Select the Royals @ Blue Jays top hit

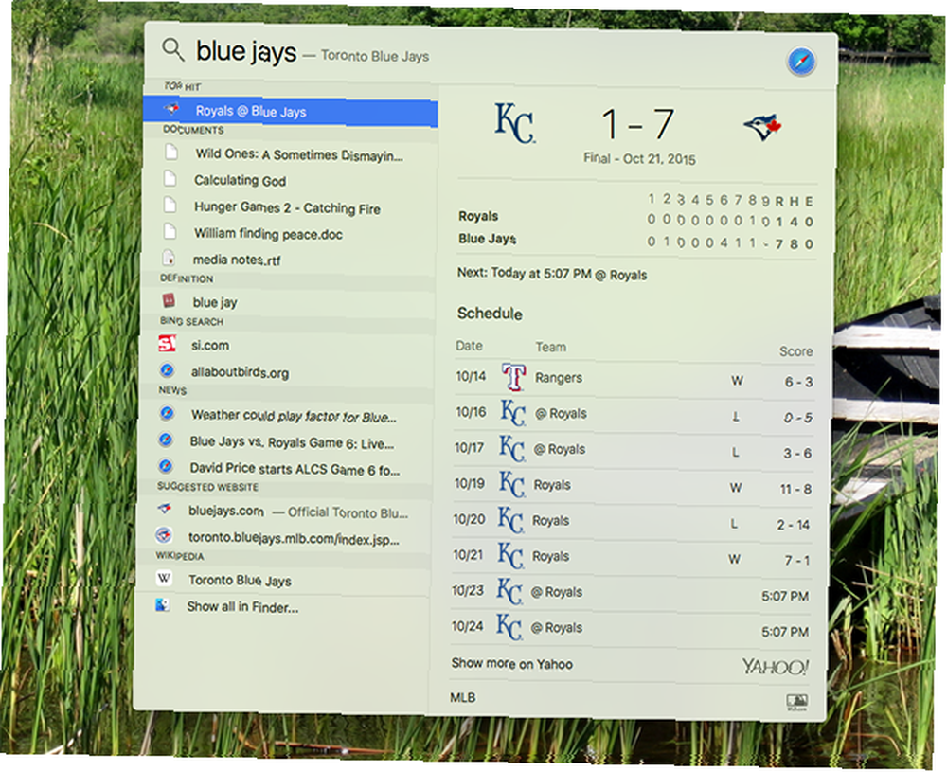[x=291, y=112]
